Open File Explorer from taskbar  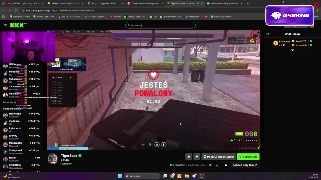pos(187,176)
